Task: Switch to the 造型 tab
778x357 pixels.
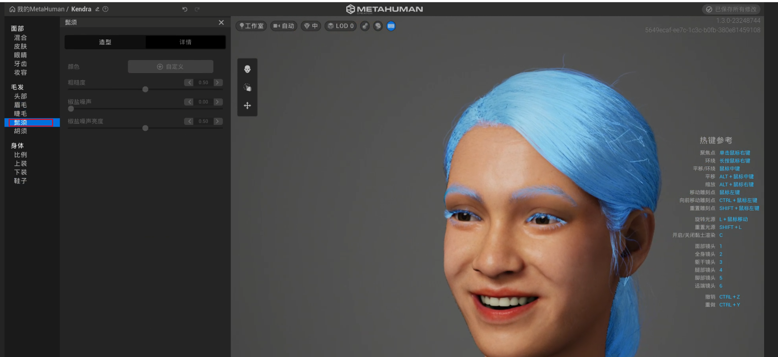Action: tap(105, 42)
